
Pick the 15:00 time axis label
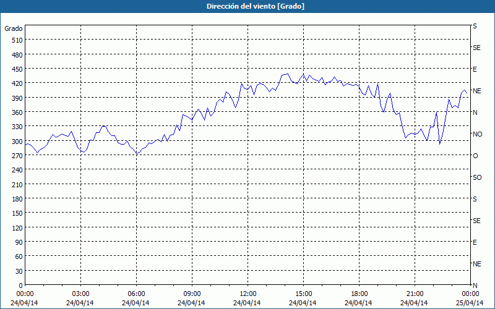tap(303, 294)
